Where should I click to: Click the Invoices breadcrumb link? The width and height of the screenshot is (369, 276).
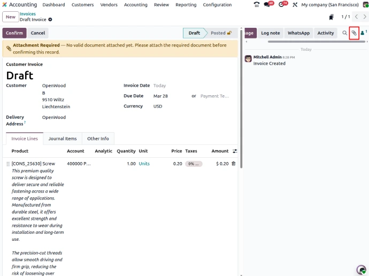point(28,14)
